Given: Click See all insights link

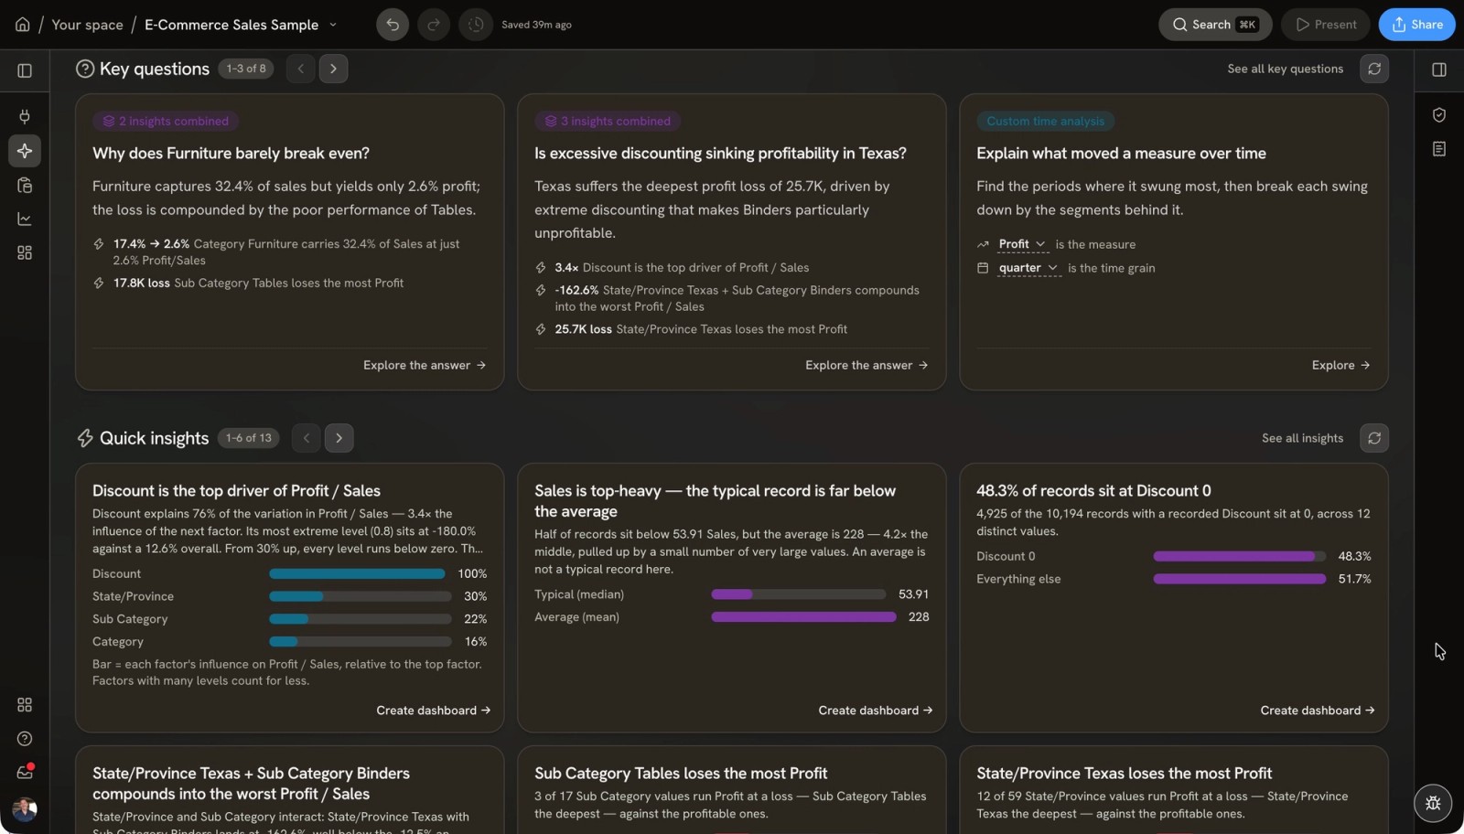Looking at the screenshot, I should [x=1303, y=438].
